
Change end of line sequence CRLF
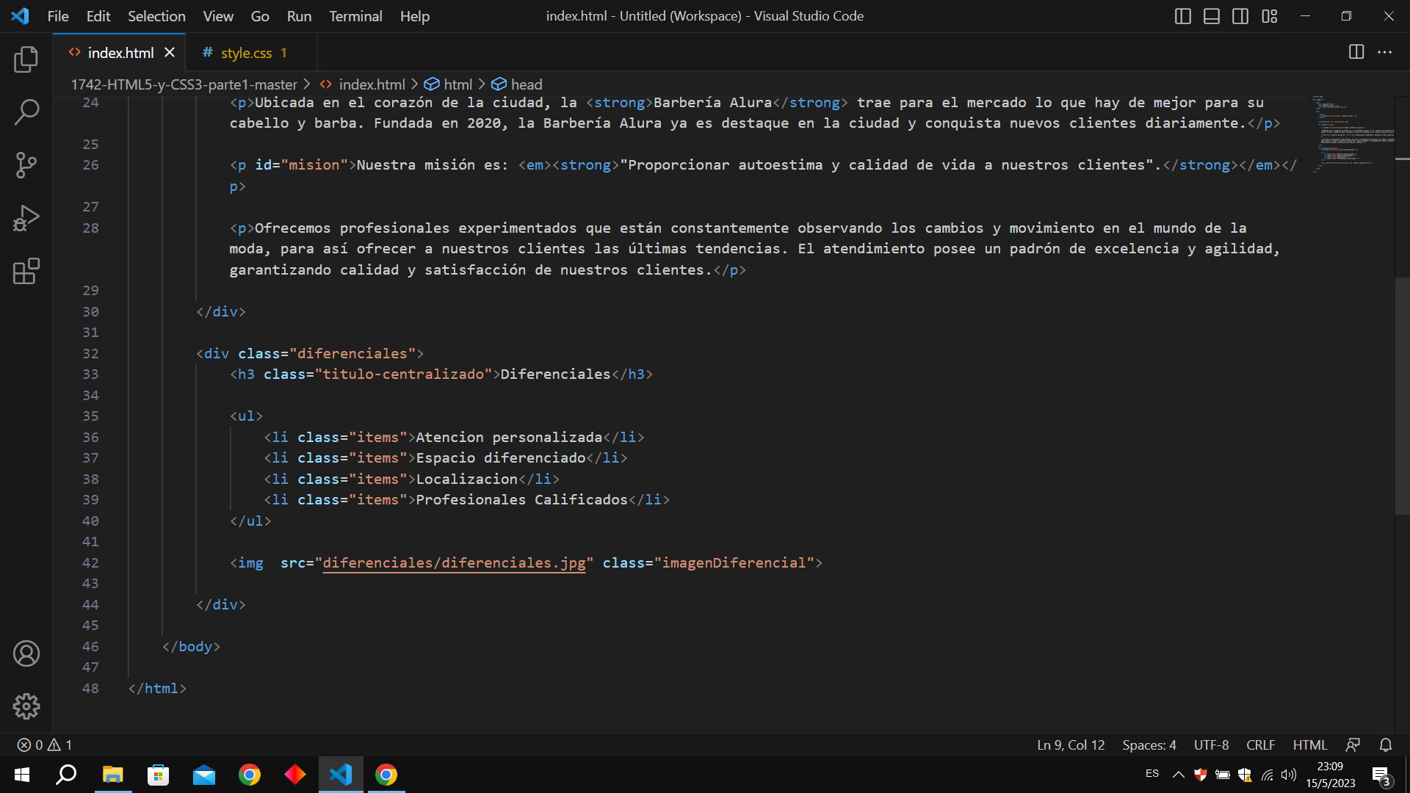click(x=1261, y=745)
